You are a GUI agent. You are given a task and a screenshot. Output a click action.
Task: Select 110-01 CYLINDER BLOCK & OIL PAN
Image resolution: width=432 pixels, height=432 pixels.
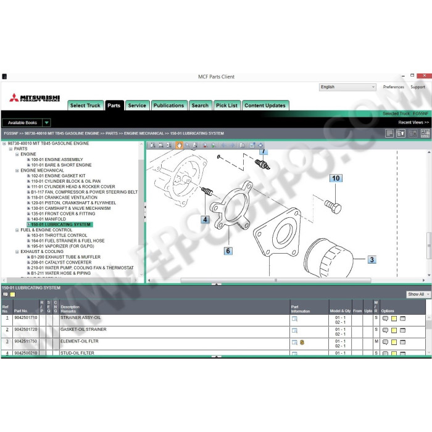click(x=65, y=181)
